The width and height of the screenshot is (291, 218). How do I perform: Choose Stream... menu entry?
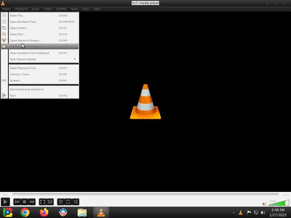[43, 80]
